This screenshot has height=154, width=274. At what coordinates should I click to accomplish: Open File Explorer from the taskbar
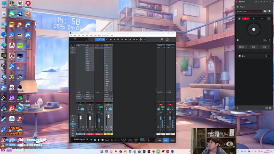click(111, 151)
